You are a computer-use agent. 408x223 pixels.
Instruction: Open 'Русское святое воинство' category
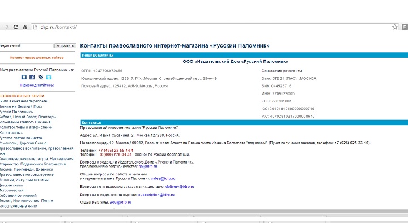21,138
